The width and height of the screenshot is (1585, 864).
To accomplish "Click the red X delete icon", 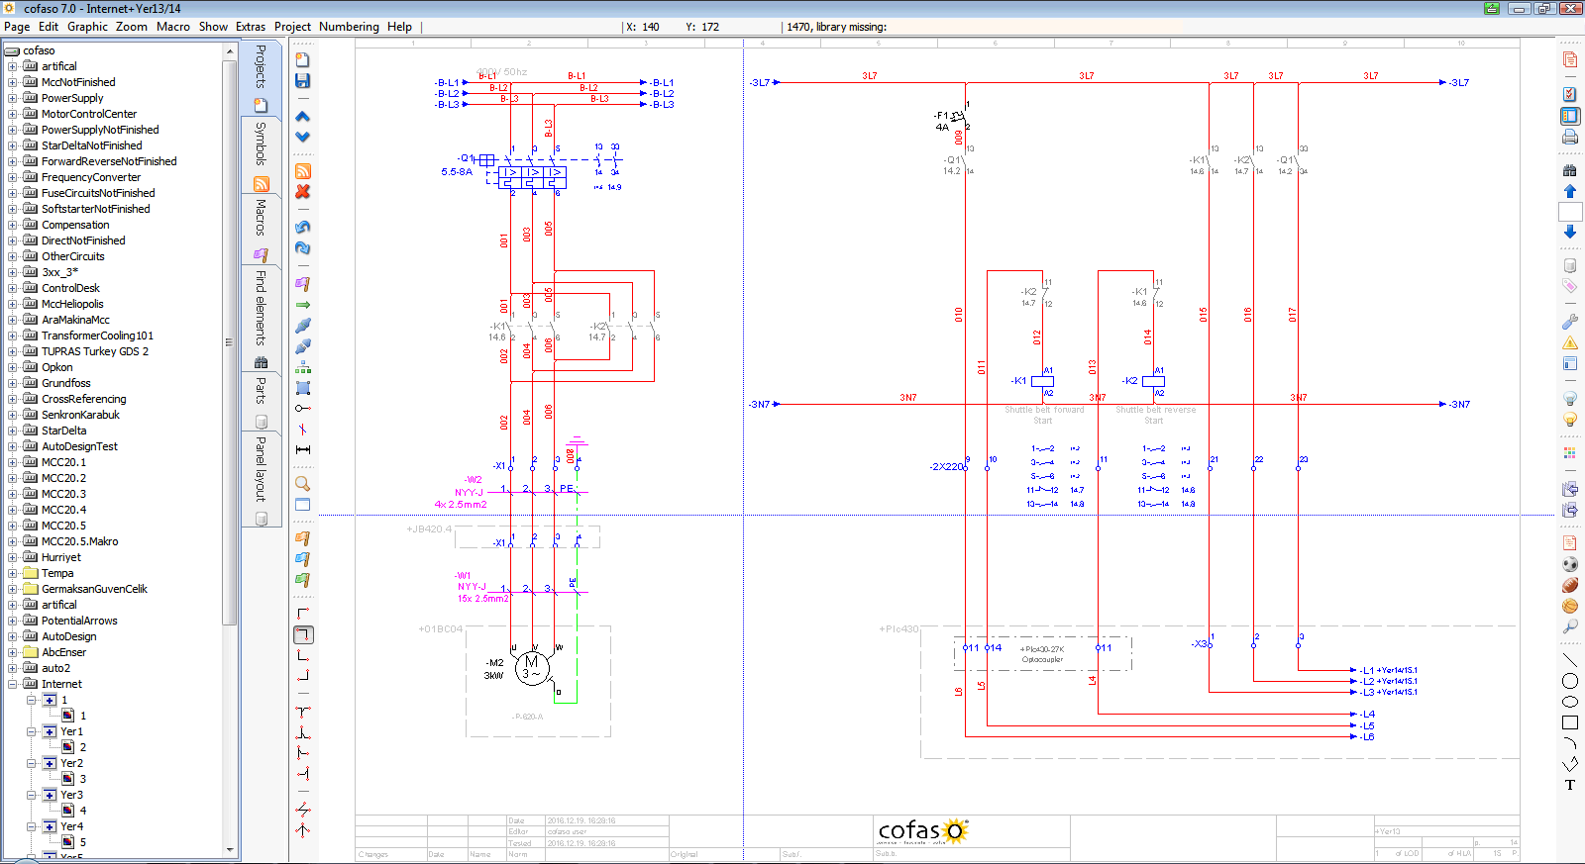I will click(303, 192).
